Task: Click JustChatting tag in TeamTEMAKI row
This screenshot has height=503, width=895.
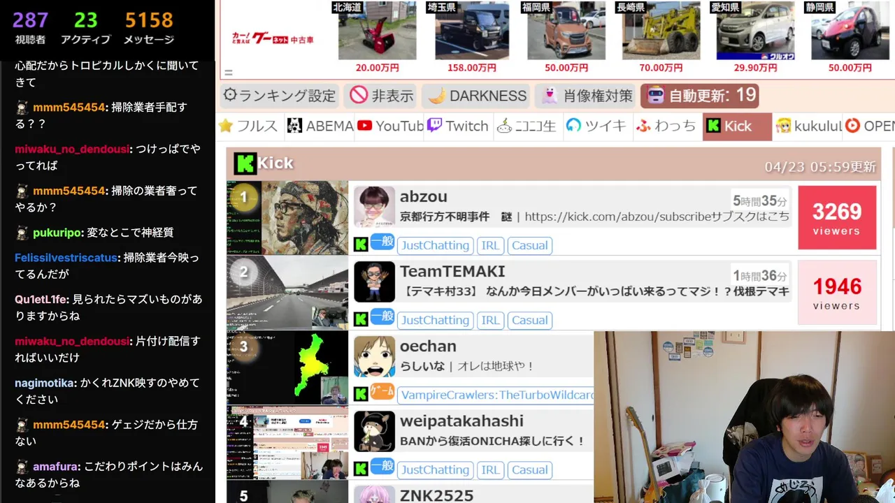Action: (435, 320)
